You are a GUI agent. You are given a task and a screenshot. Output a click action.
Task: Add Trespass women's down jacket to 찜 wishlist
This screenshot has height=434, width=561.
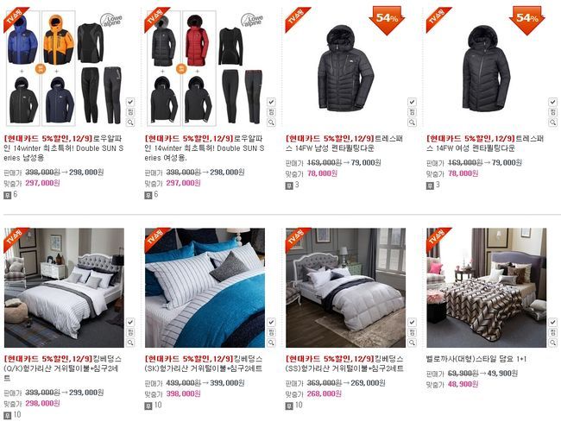point(552,112)
